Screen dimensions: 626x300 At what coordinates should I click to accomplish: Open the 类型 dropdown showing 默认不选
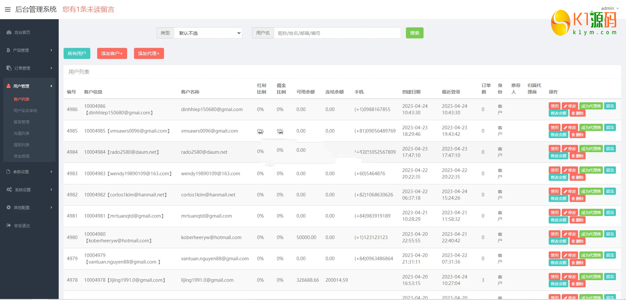pyautogui.click(x=208, y=33)
